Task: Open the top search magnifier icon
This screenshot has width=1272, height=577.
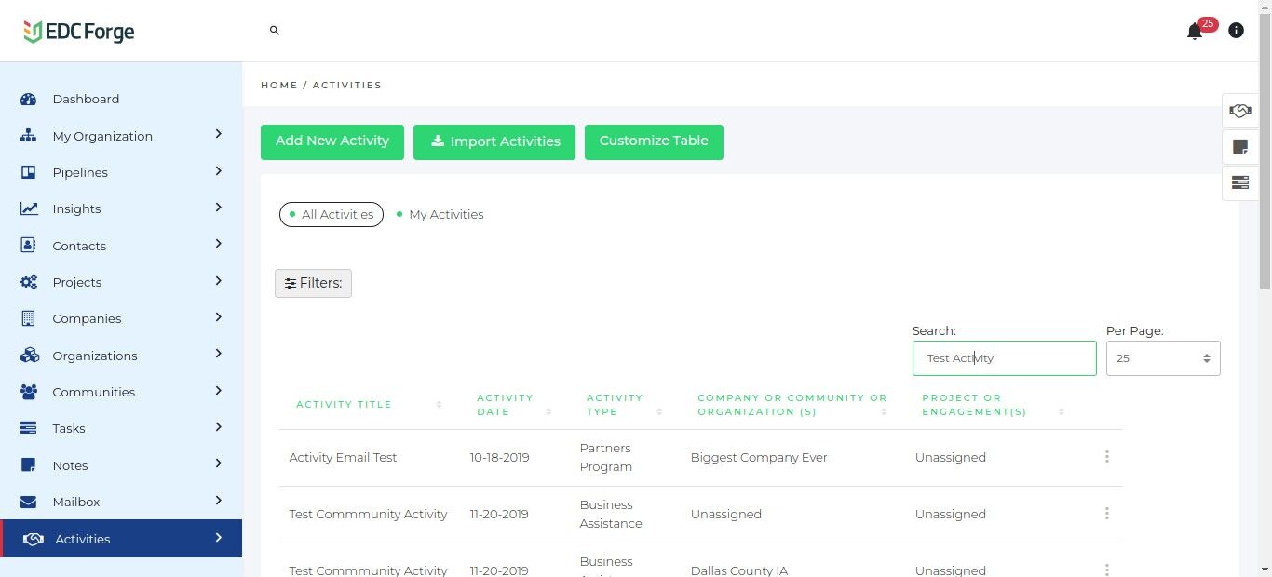Action: 275,31
